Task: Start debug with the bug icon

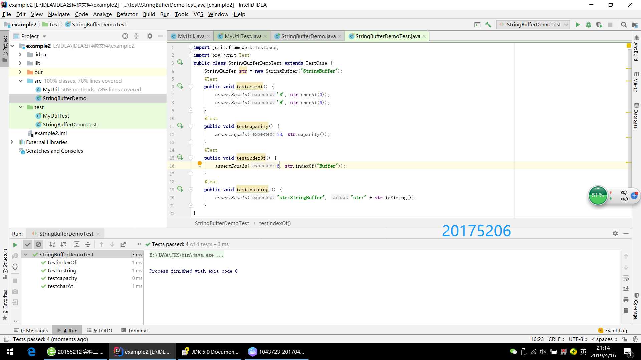Action: pos(589,25)
